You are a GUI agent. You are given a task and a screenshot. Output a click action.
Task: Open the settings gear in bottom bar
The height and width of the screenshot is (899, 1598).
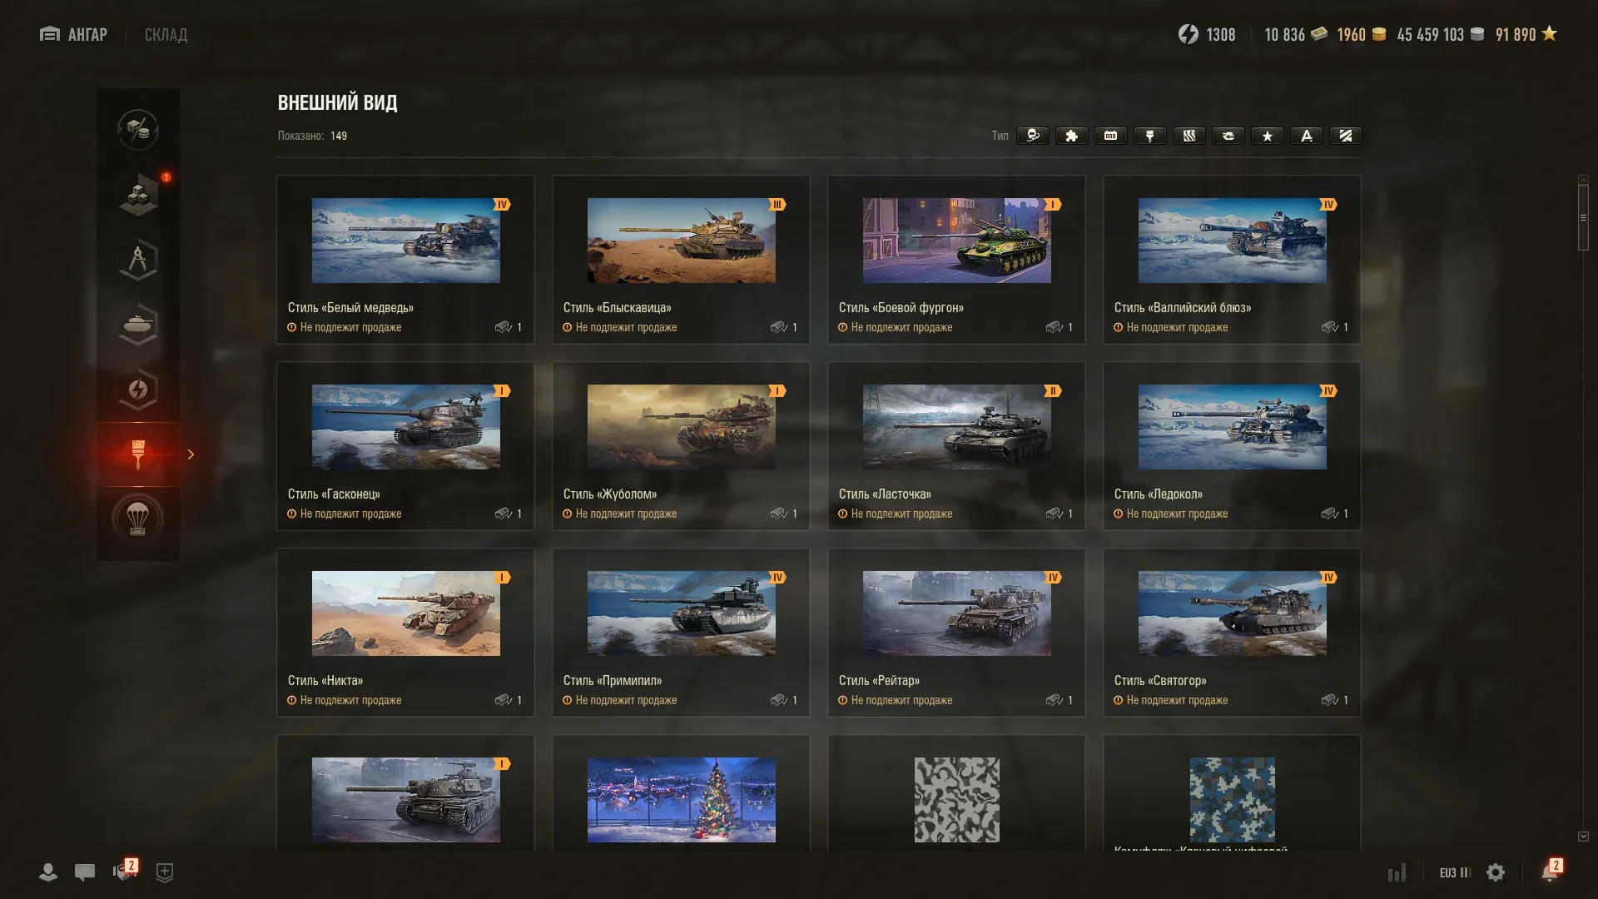coord(1496,872)
